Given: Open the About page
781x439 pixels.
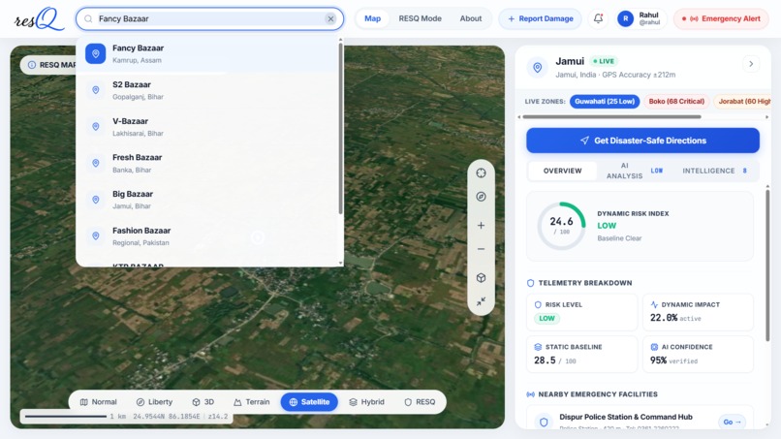Looking at the screenshot, I should point(470,18).
